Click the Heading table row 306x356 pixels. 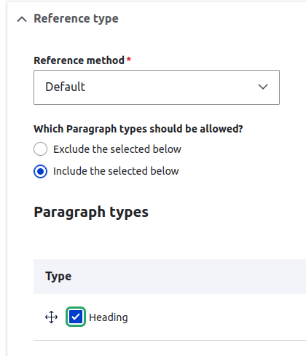[x=170, y=317]
